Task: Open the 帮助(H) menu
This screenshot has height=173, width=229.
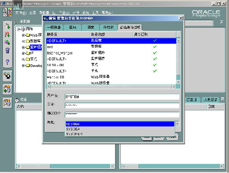Action: 107,13
